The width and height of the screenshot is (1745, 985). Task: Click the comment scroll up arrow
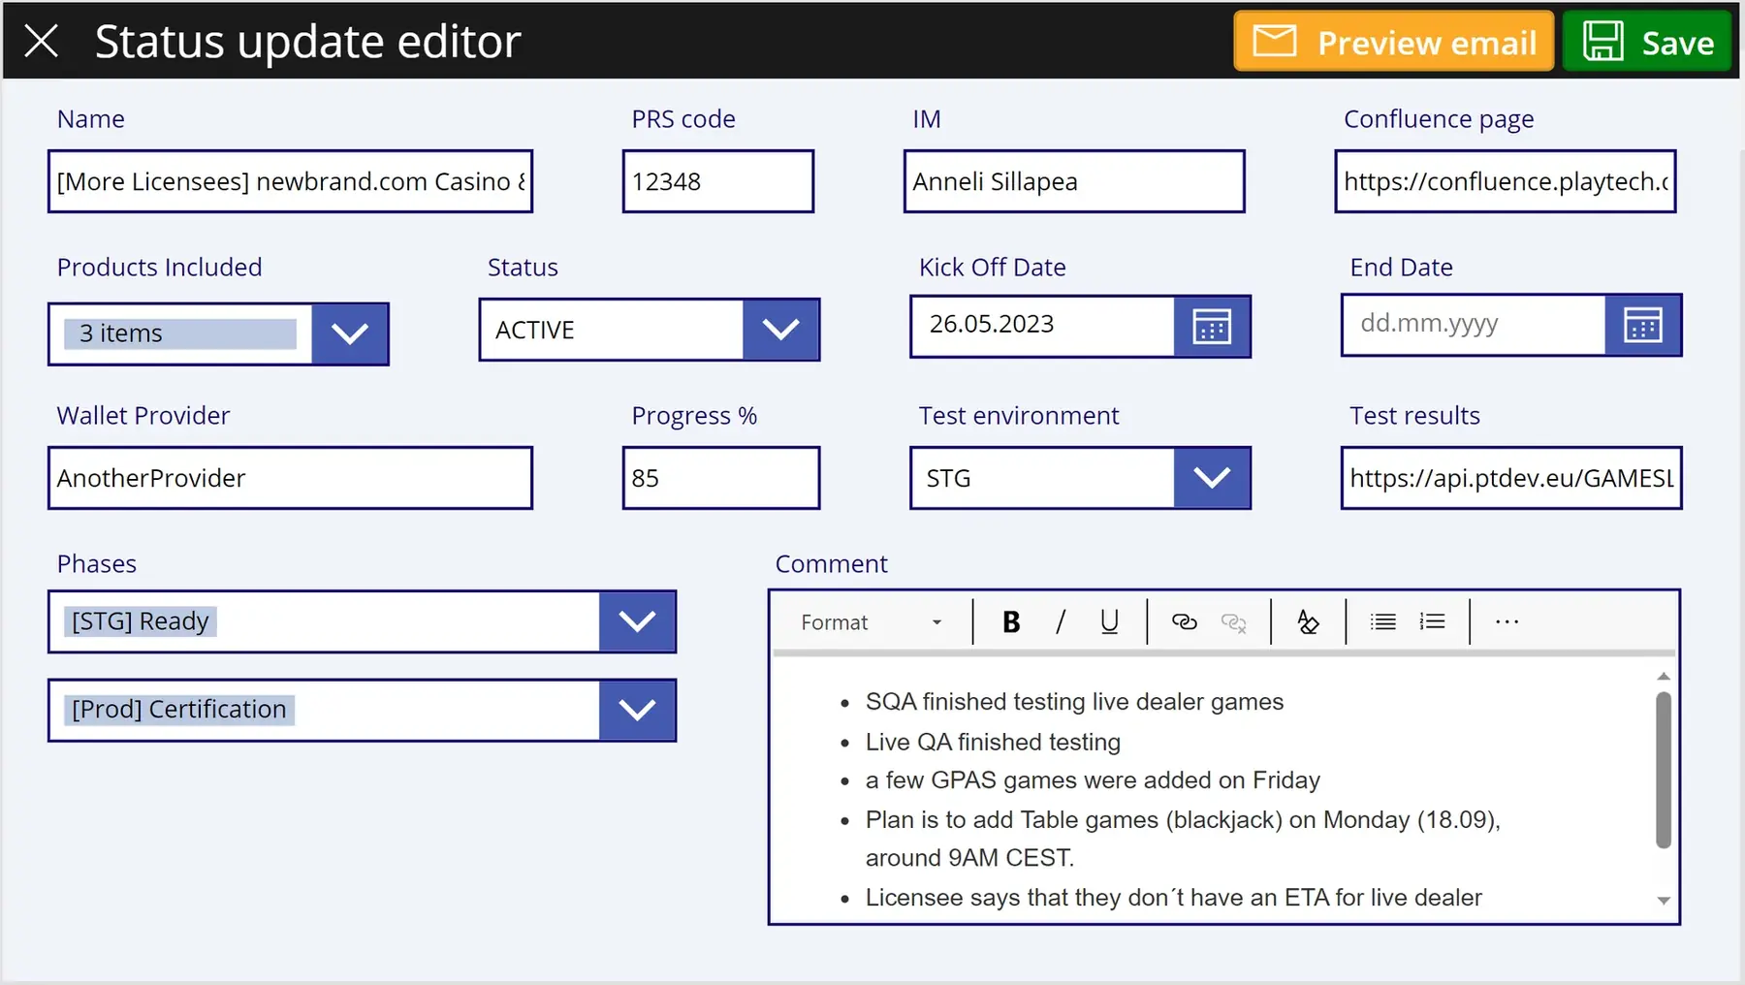[1664, 676]
